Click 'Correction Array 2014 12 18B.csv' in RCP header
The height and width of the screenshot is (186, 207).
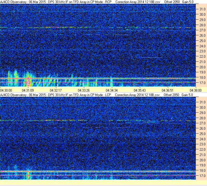point(138,2)
